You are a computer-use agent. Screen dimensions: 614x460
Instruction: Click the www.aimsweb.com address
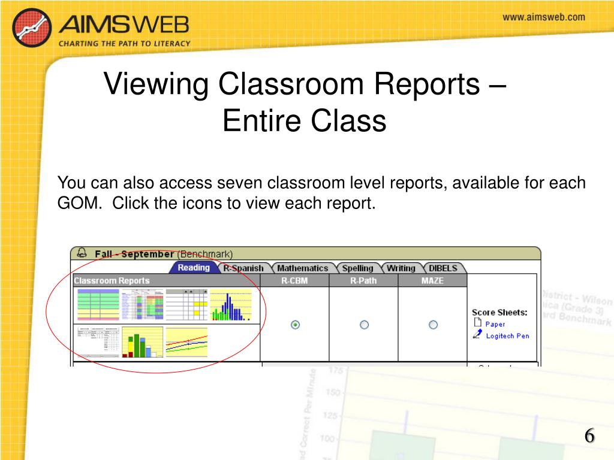[544, 17]
